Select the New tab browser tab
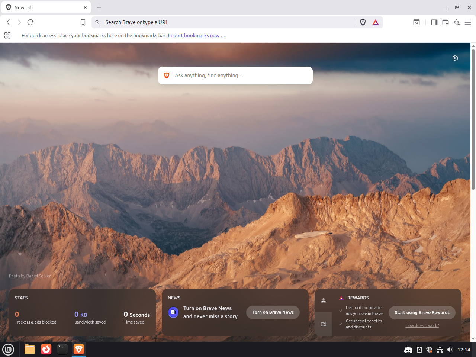 pyautogui.click(x=45, y=7)
